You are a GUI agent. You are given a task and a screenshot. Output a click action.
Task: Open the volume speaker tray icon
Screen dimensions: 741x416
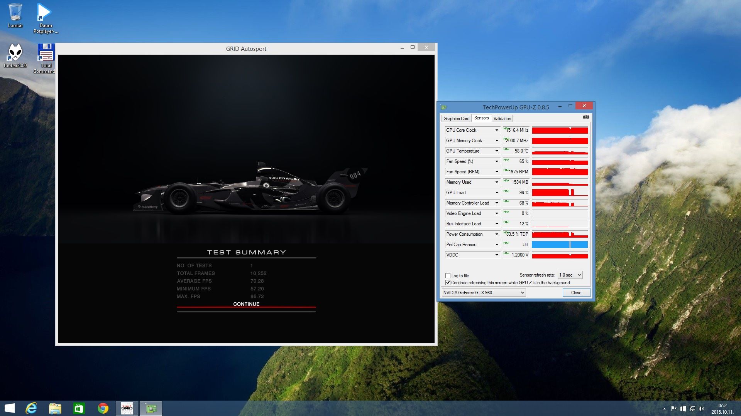[x=701, y=409]
